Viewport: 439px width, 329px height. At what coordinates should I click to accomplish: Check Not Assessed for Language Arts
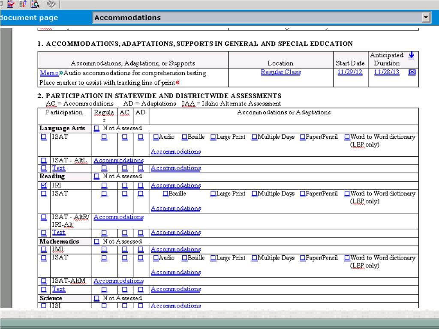click(x=96, y=129)
